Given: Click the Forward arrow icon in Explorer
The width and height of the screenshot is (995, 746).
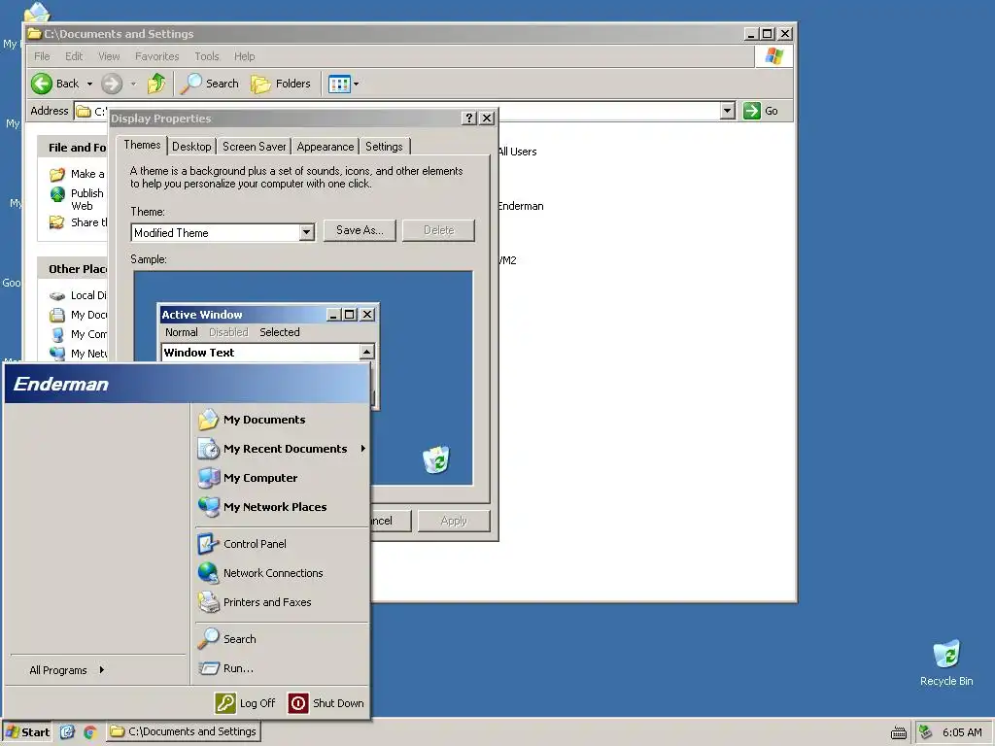Looking at the screenshot, I should coord(112,84).
